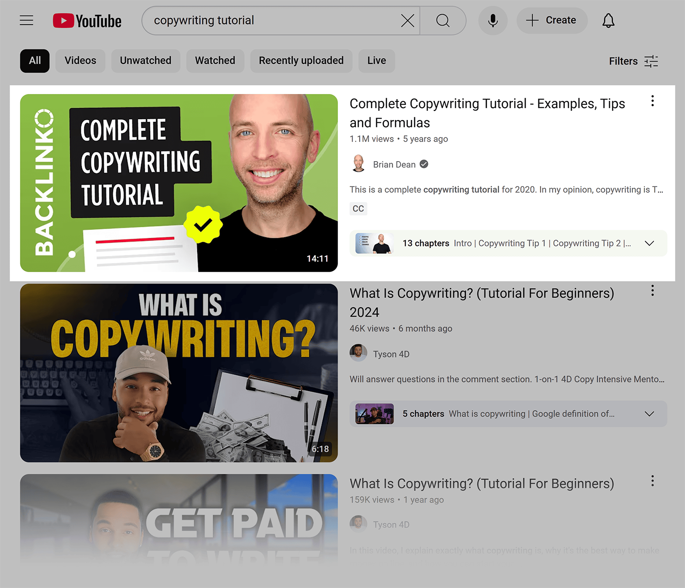Open notifications bell

click(x=608, y=21)
